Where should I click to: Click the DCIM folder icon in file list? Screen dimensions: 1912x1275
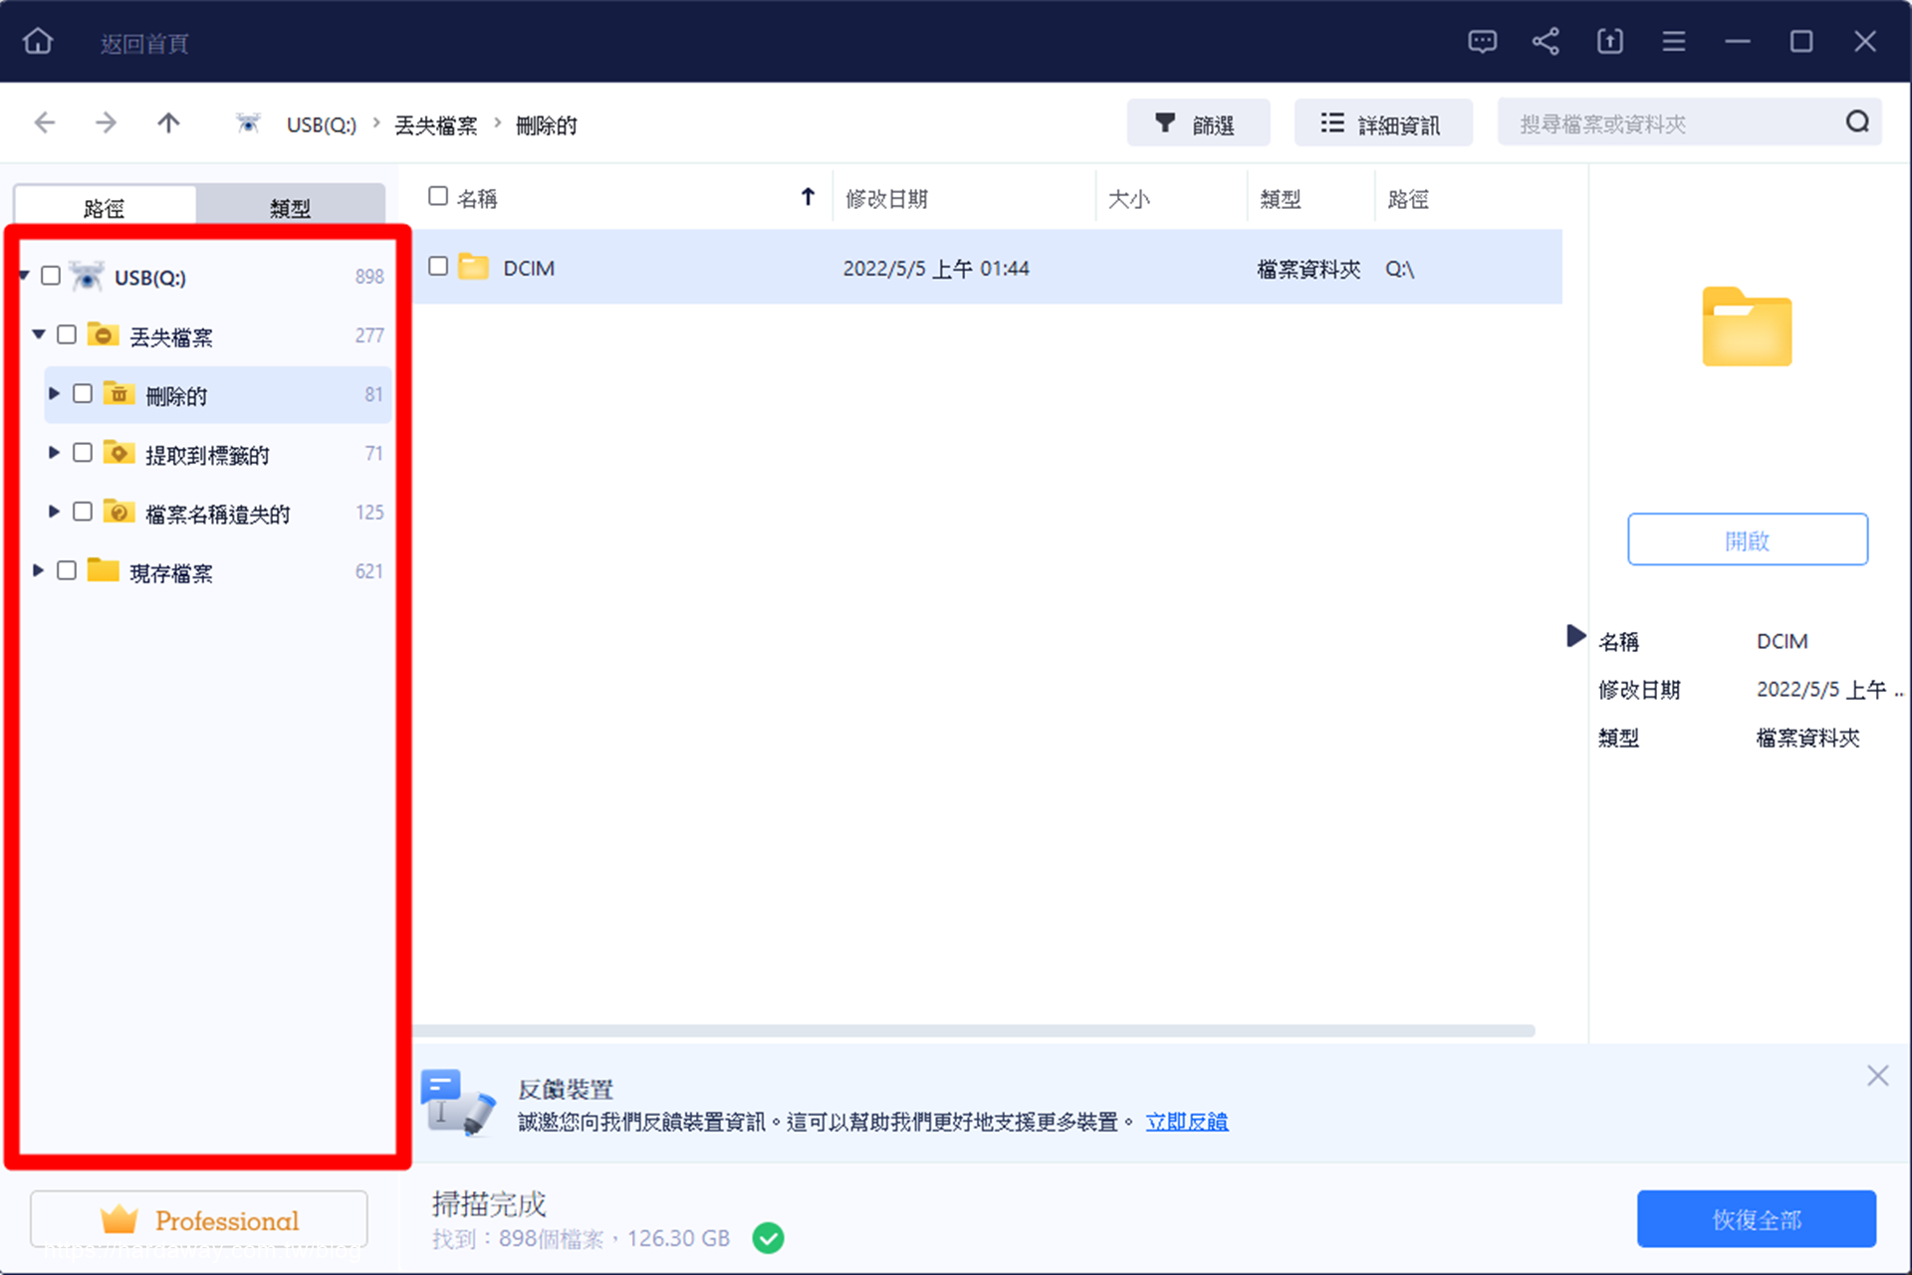pos(473,267)
